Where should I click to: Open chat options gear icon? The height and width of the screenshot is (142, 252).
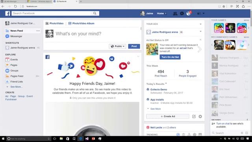pos(242,133)
